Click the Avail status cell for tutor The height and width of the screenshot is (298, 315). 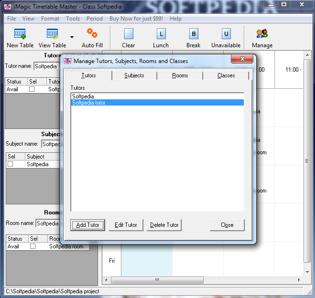tap(16, 89)
